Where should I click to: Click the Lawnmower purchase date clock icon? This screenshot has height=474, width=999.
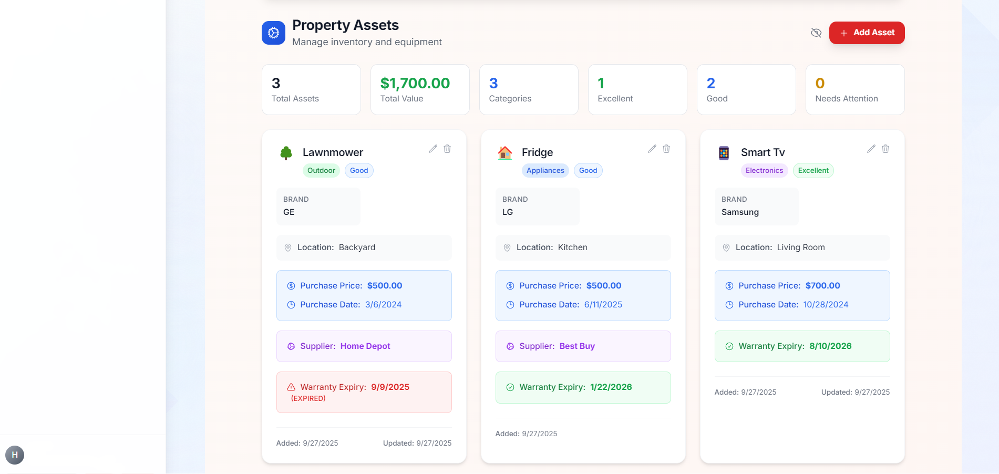click(x=291, y=305)
